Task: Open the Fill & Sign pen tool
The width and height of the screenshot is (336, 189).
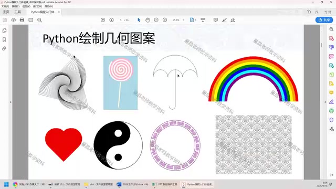Action: pyautogui.click(x=233, y=20)
